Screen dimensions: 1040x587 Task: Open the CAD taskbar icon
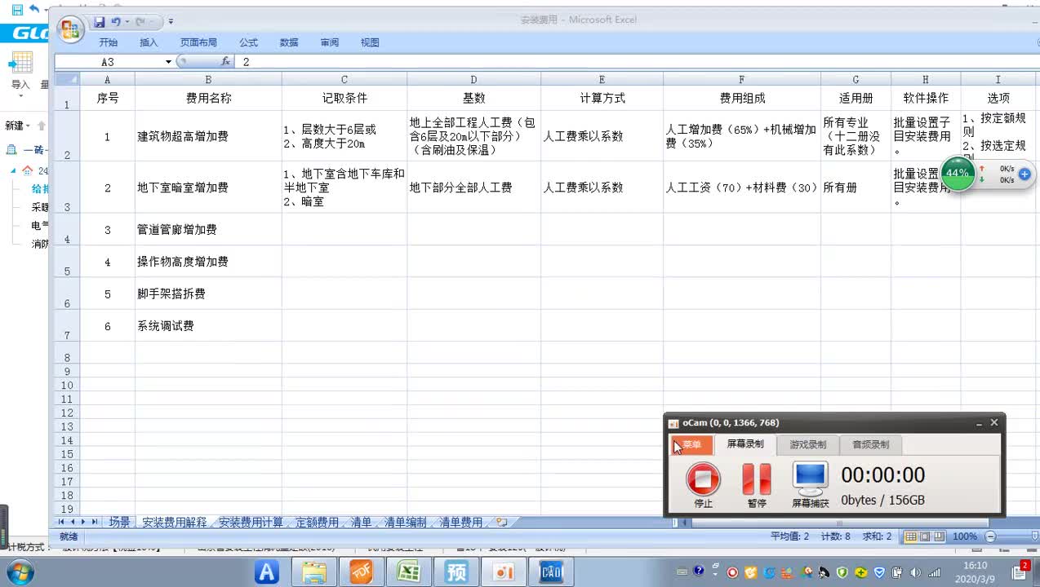pos(552,573)
